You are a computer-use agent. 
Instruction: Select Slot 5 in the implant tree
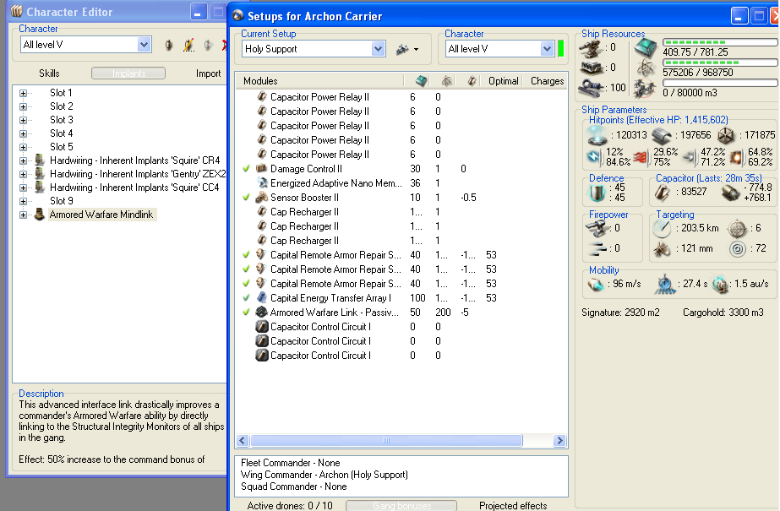pyautogui.click(x=61, y=147)
